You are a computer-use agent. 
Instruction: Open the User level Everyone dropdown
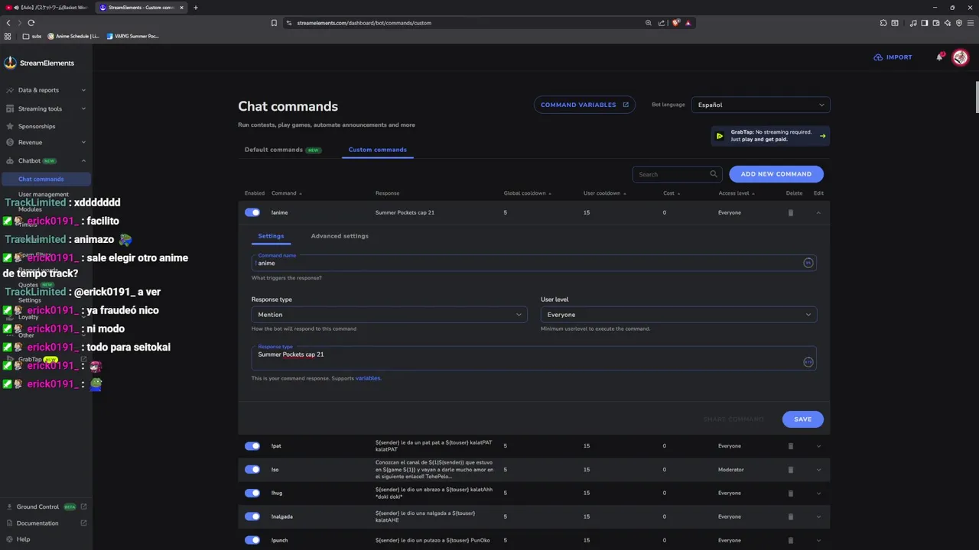[678, 315]
